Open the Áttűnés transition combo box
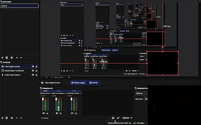Viewport: 201px width, 125px height. pos(142,93)
